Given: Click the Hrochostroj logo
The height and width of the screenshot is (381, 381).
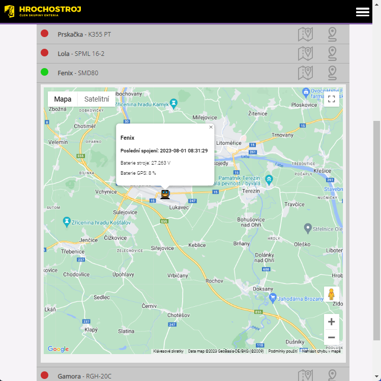Looking at the screenshot, I should pyautogui.click(x=43, y=11).
